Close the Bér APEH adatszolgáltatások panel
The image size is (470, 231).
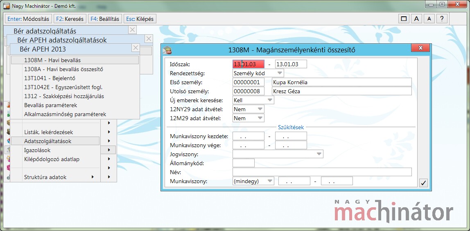(149, 38)
